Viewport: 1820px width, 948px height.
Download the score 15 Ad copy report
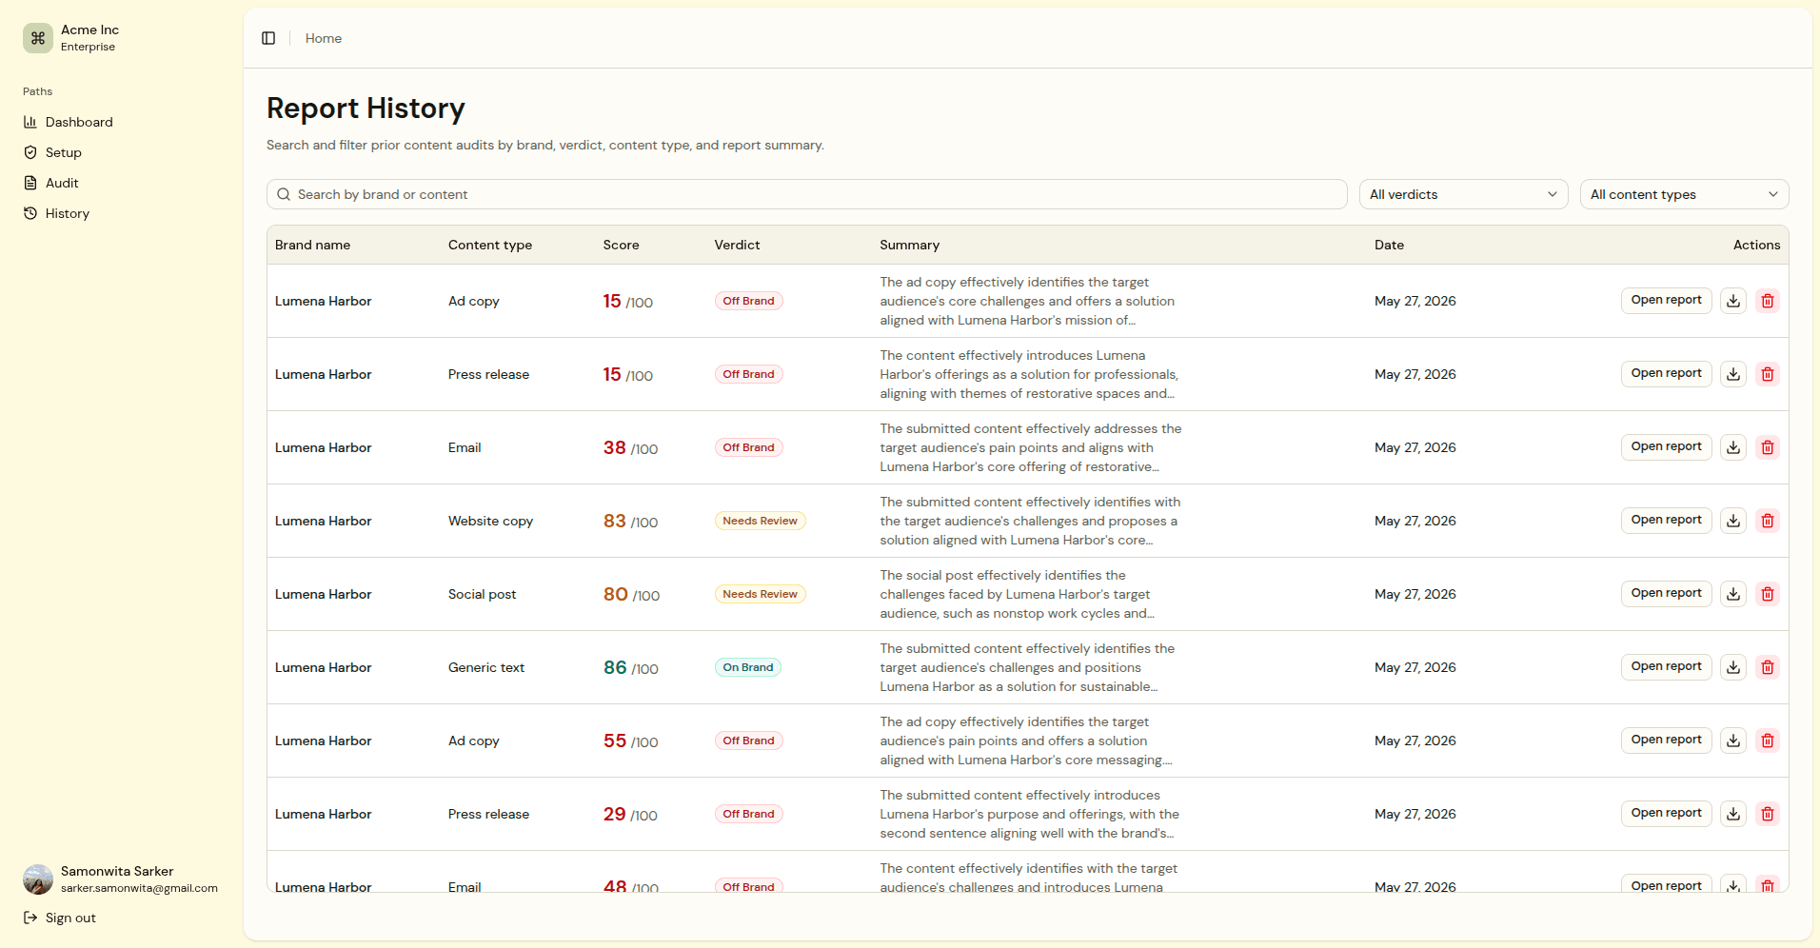coord(1733,301)
